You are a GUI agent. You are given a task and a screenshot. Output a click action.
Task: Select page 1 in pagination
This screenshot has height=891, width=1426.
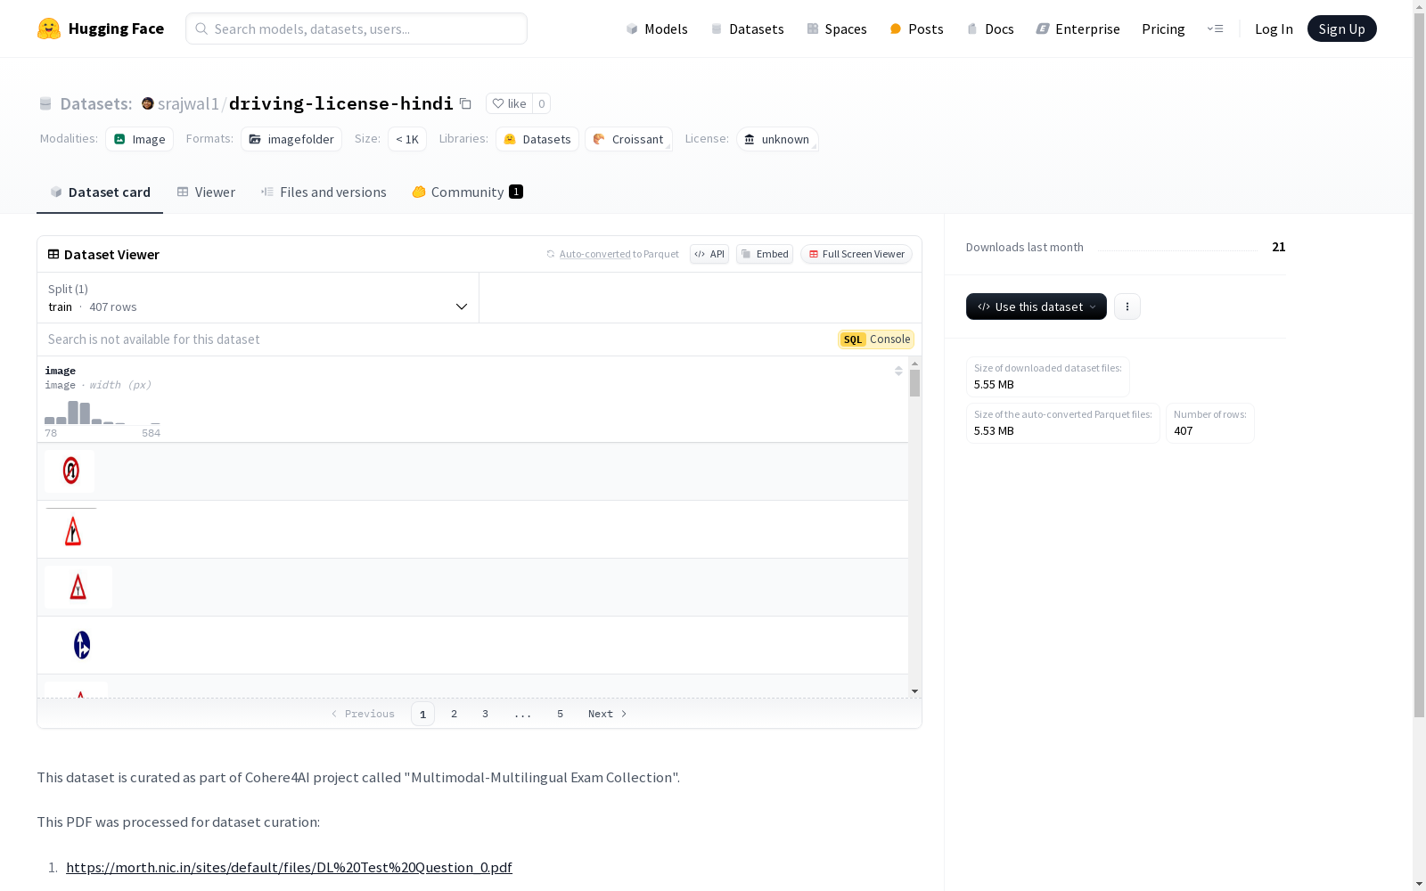click(422, 714)
